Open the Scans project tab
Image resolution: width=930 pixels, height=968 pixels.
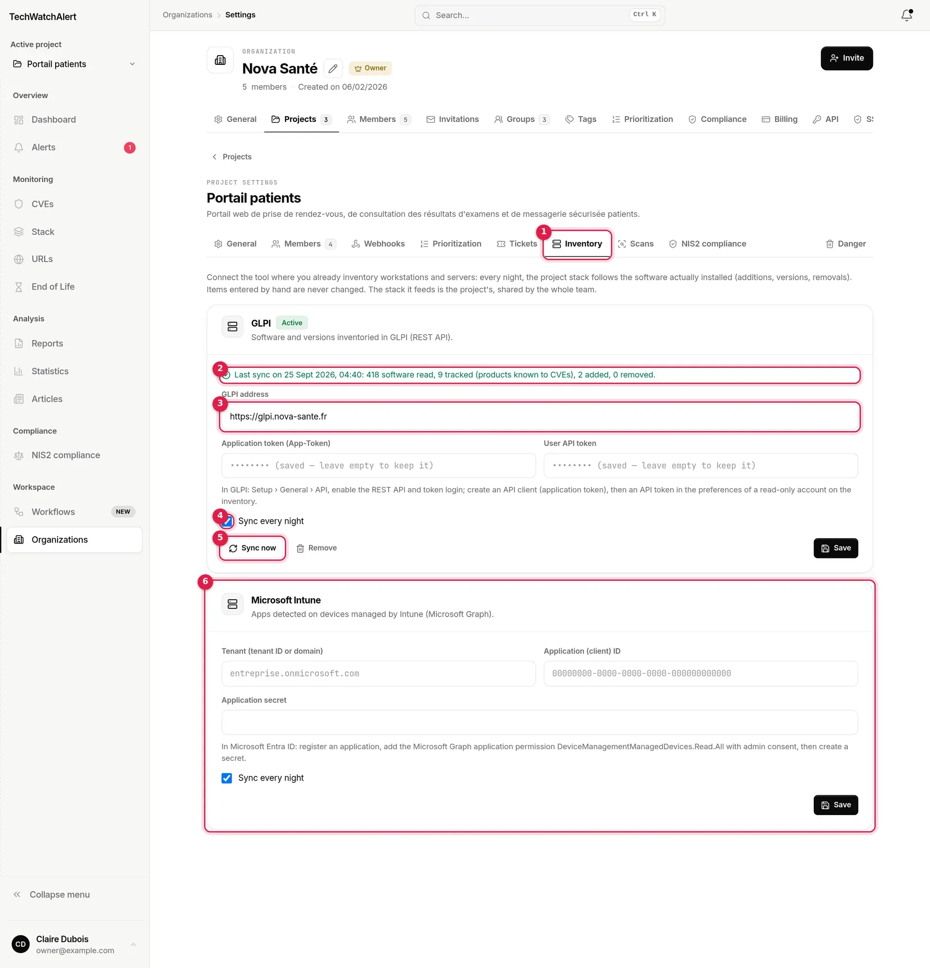click(x=636, y=243)
